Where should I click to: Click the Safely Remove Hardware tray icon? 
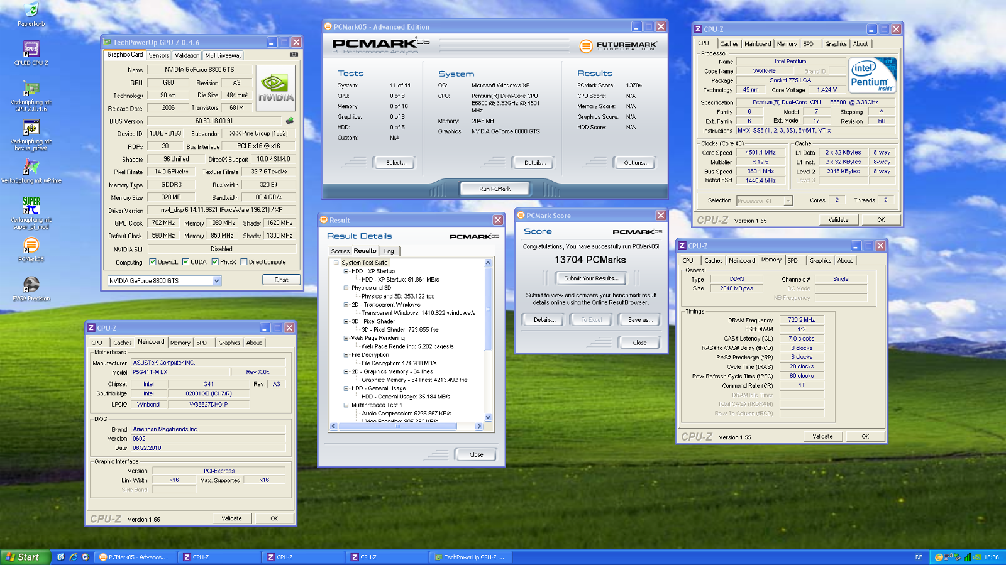click(958, 557)
